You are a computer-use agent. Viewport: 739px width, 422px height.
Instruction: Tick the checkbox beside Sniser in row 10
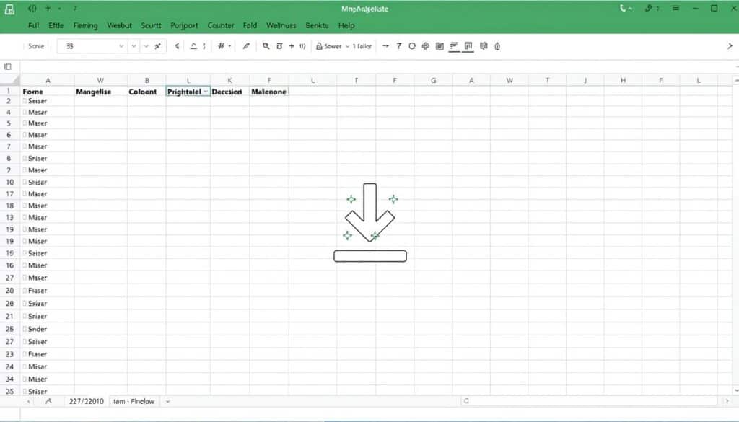25,182
